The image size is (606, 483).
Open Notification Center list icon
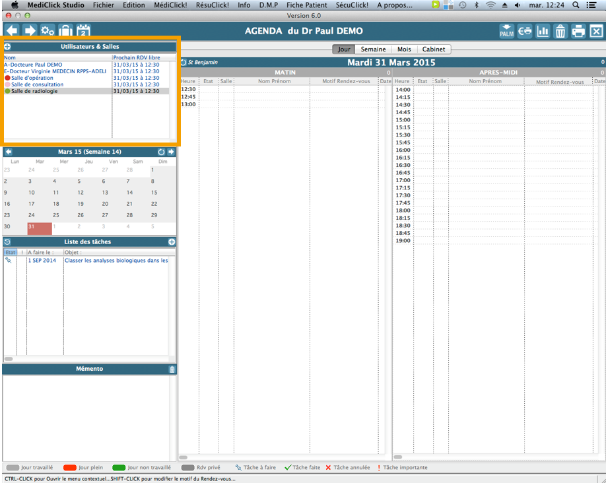pyautogui.click(x=591, y=5)
